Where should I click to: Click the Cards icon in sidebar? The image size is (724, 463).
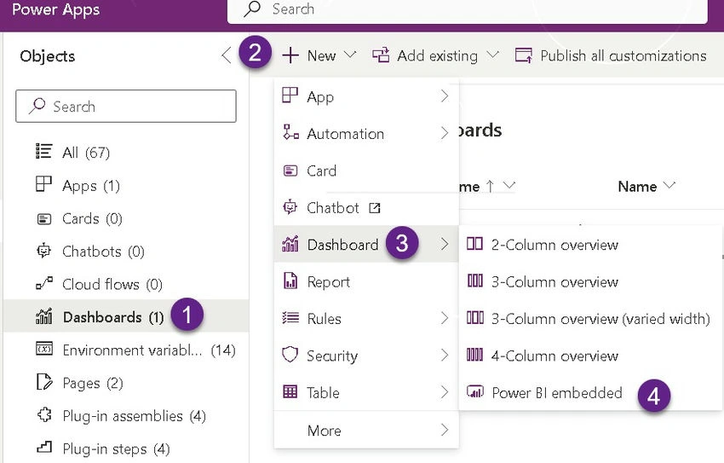click(43, 218)
